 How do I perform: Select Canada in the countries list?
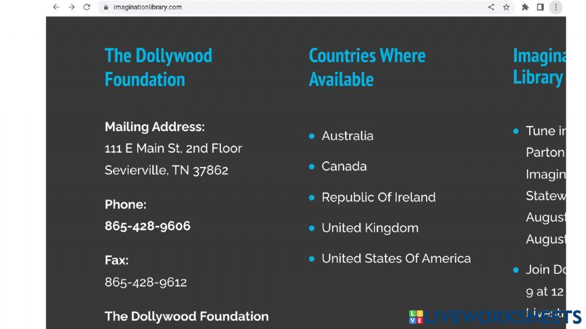pyautogui.click(x=344, y=166)
